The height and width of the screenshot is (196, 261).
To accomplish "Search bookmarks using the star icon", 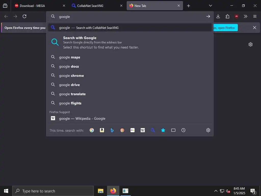I will click(x=163, y=130).
